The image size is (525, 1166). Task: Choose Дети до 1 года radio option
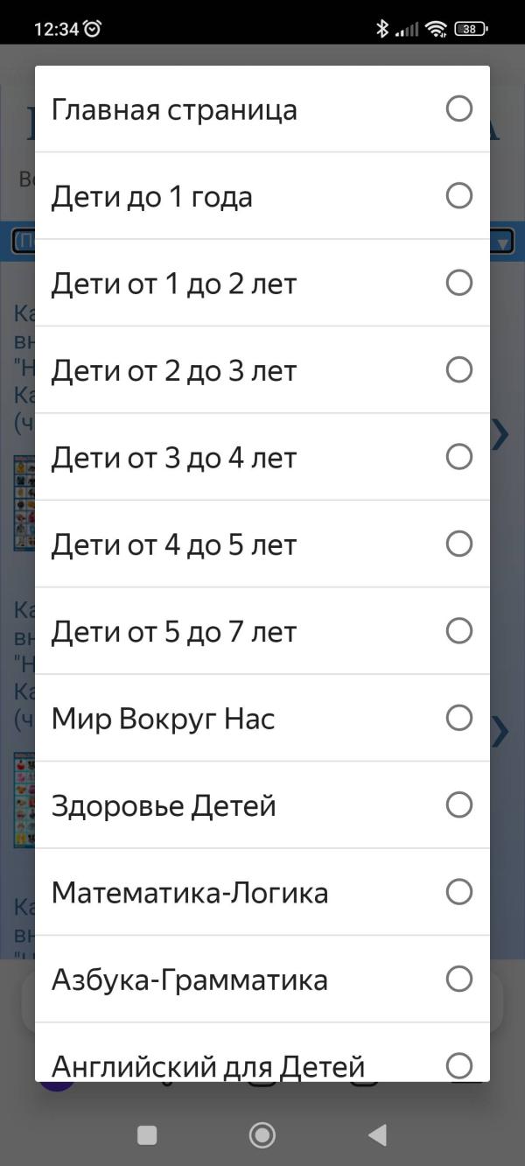458,195
